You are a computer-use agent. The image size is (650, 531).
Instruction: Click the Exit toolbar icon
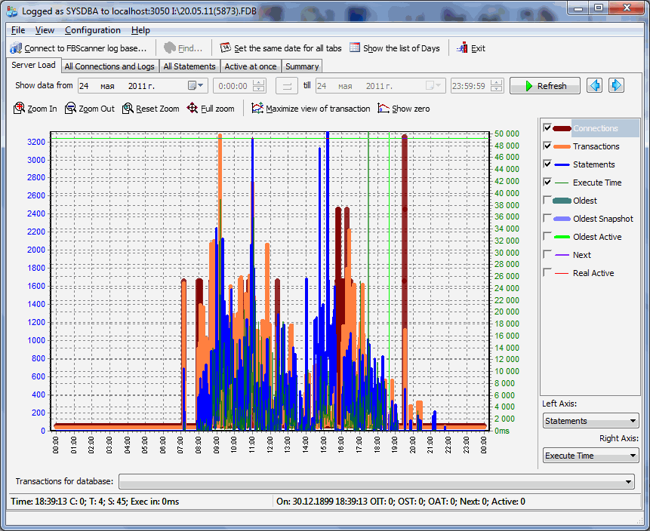(x=463, y=48)
